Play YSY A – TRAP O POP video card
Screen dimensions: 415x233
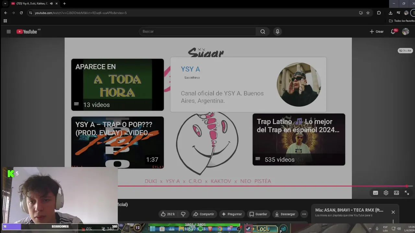coord(117,142)
